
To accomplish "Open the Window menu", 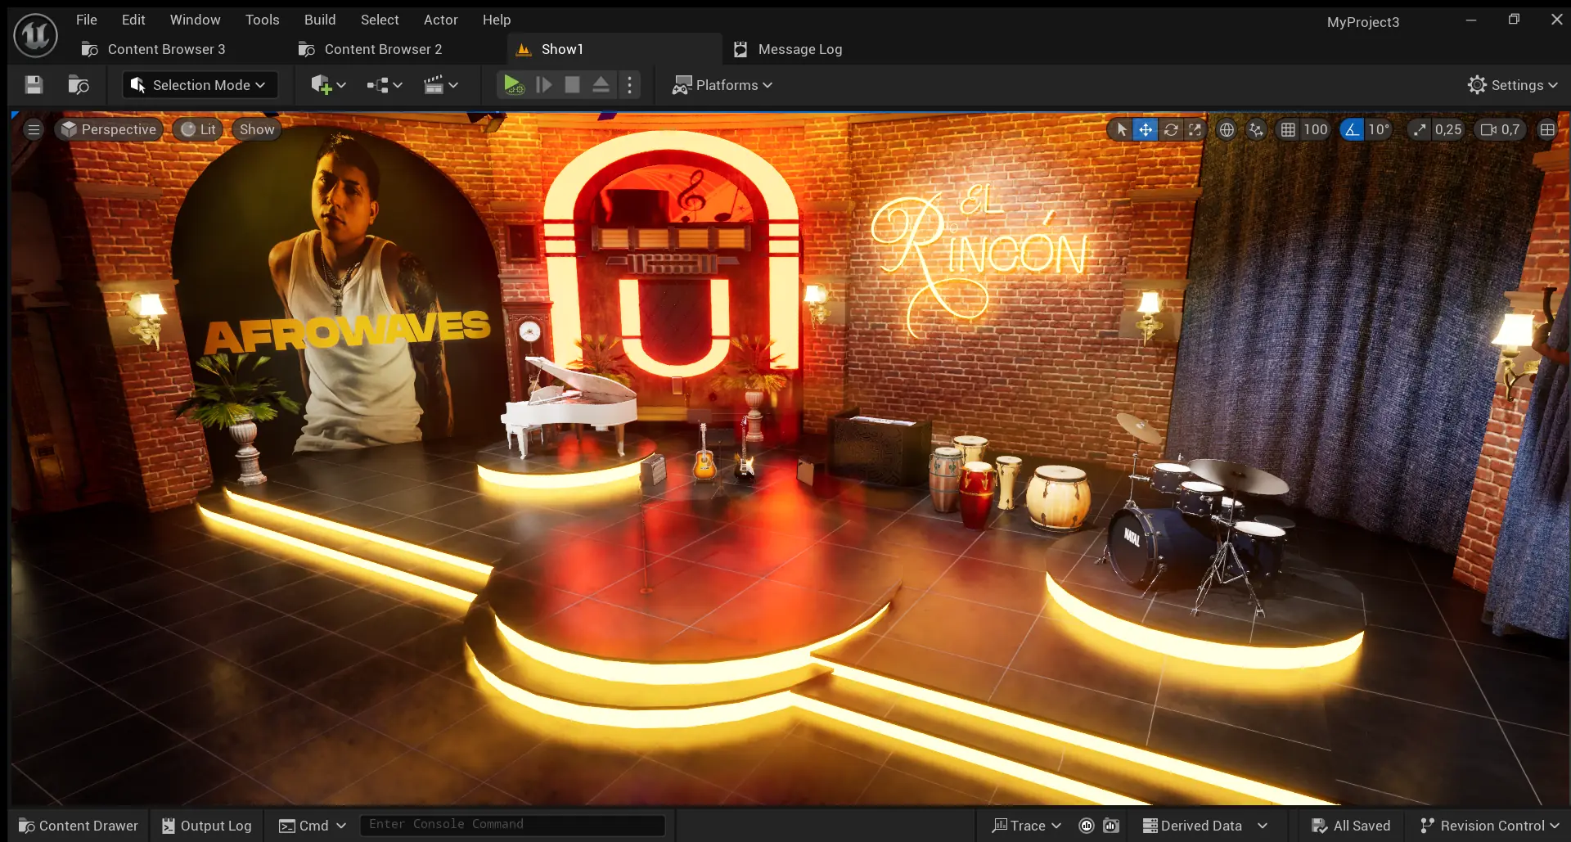I will point(195,20).
